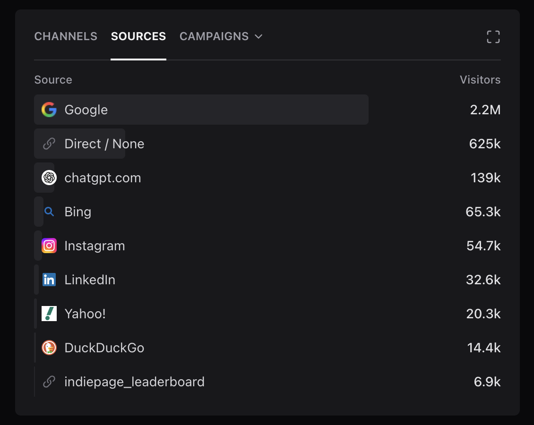Screen dimensions: 534x425
Task: Expand the panel to fullscreen
Action: pos(493,37)
